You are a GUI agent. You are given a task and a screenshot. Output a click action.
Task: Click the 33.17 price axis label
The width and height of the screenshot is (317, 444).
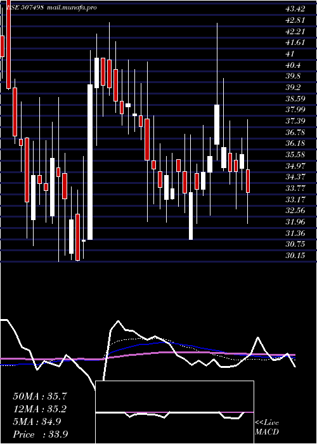click(295, 200)
